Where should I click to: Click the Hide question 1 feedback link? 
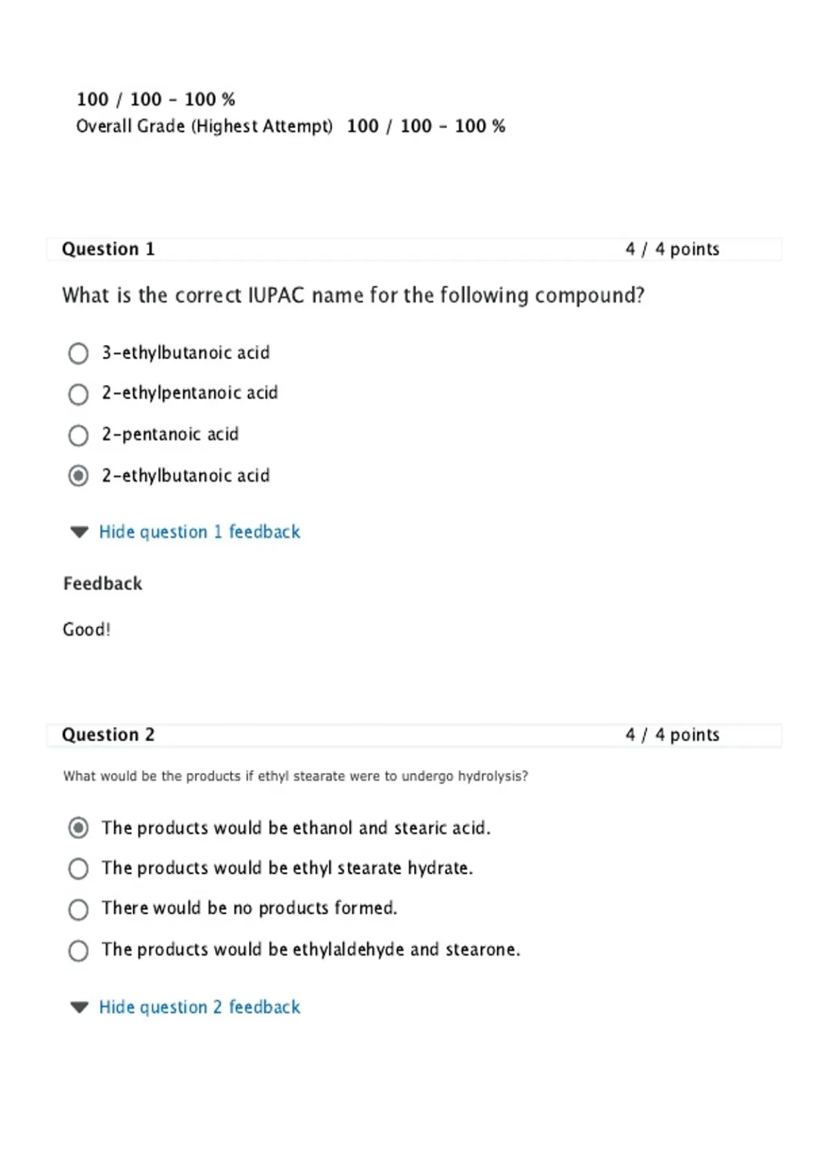[199, 532]
